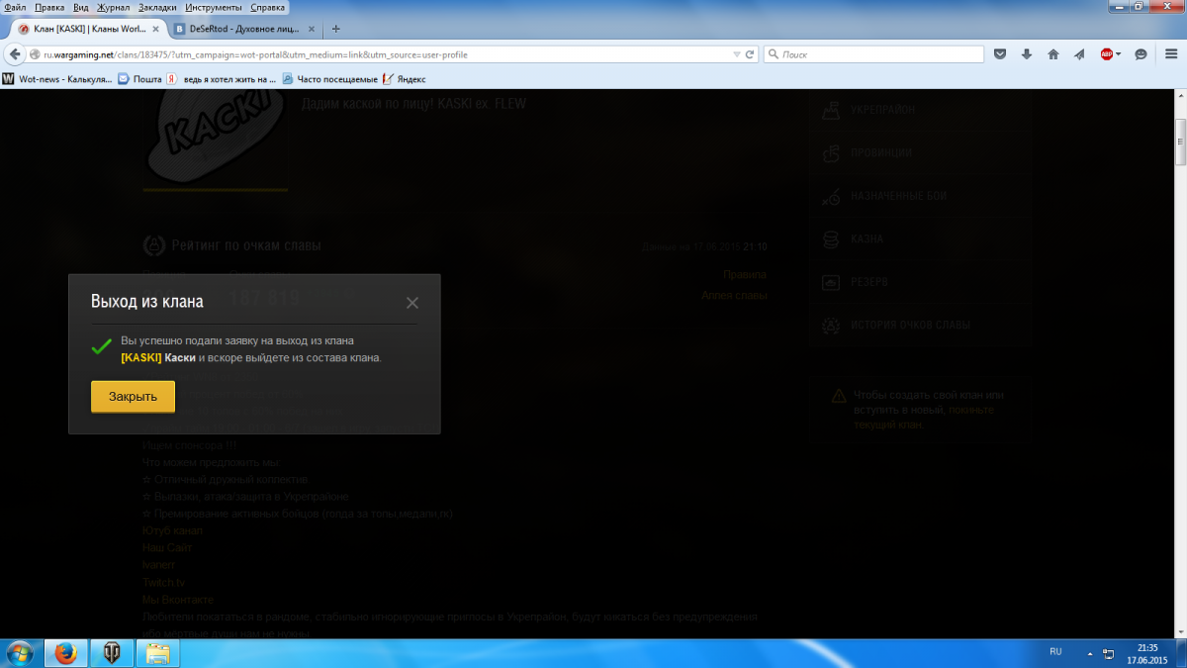Open the Pocket icon in toolbar
This screenshot has width=1187, height=668.
pyautogui.click(x=1000, y=54)
